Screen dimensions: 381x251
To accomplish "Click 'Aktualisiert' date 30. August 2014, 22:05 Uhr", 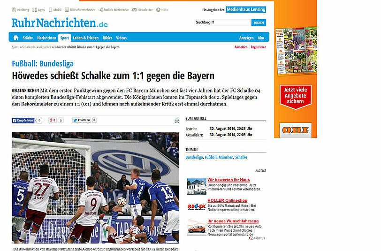I will [231, 135].
